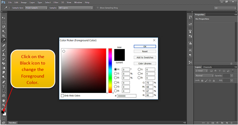Image resolution: width=238 pixels, height=125 pixels.
Task: Select the Magic Wand tool
Action: pyautogui.click(x=3, y=31)
